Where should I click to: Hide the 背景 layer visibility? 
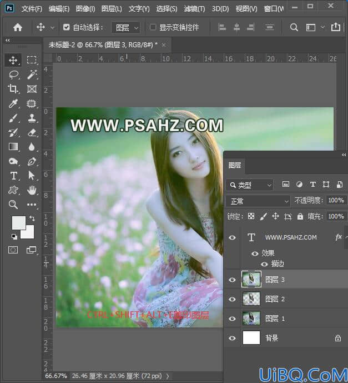[x=232, y=339]
